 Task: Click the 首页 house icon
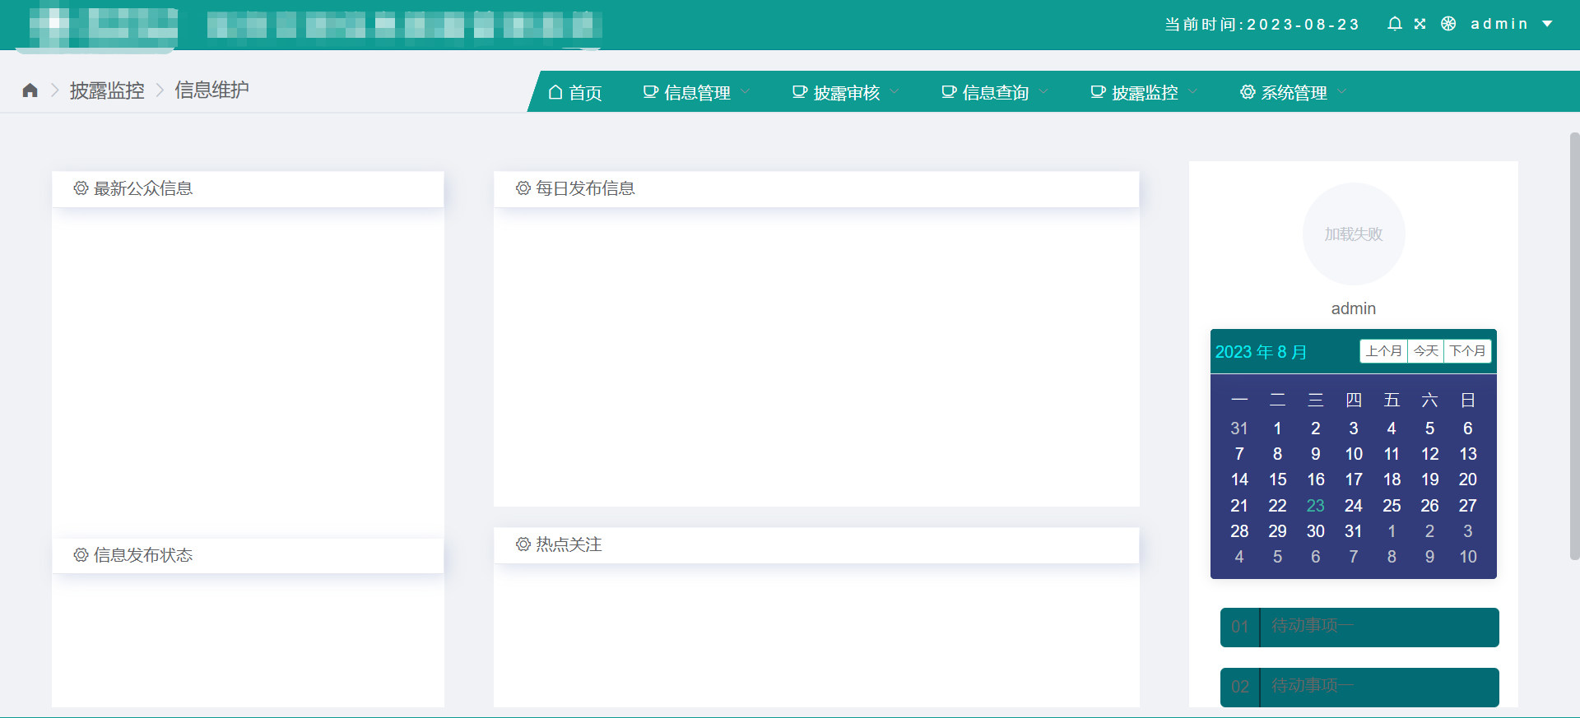[x=555, y=92]
